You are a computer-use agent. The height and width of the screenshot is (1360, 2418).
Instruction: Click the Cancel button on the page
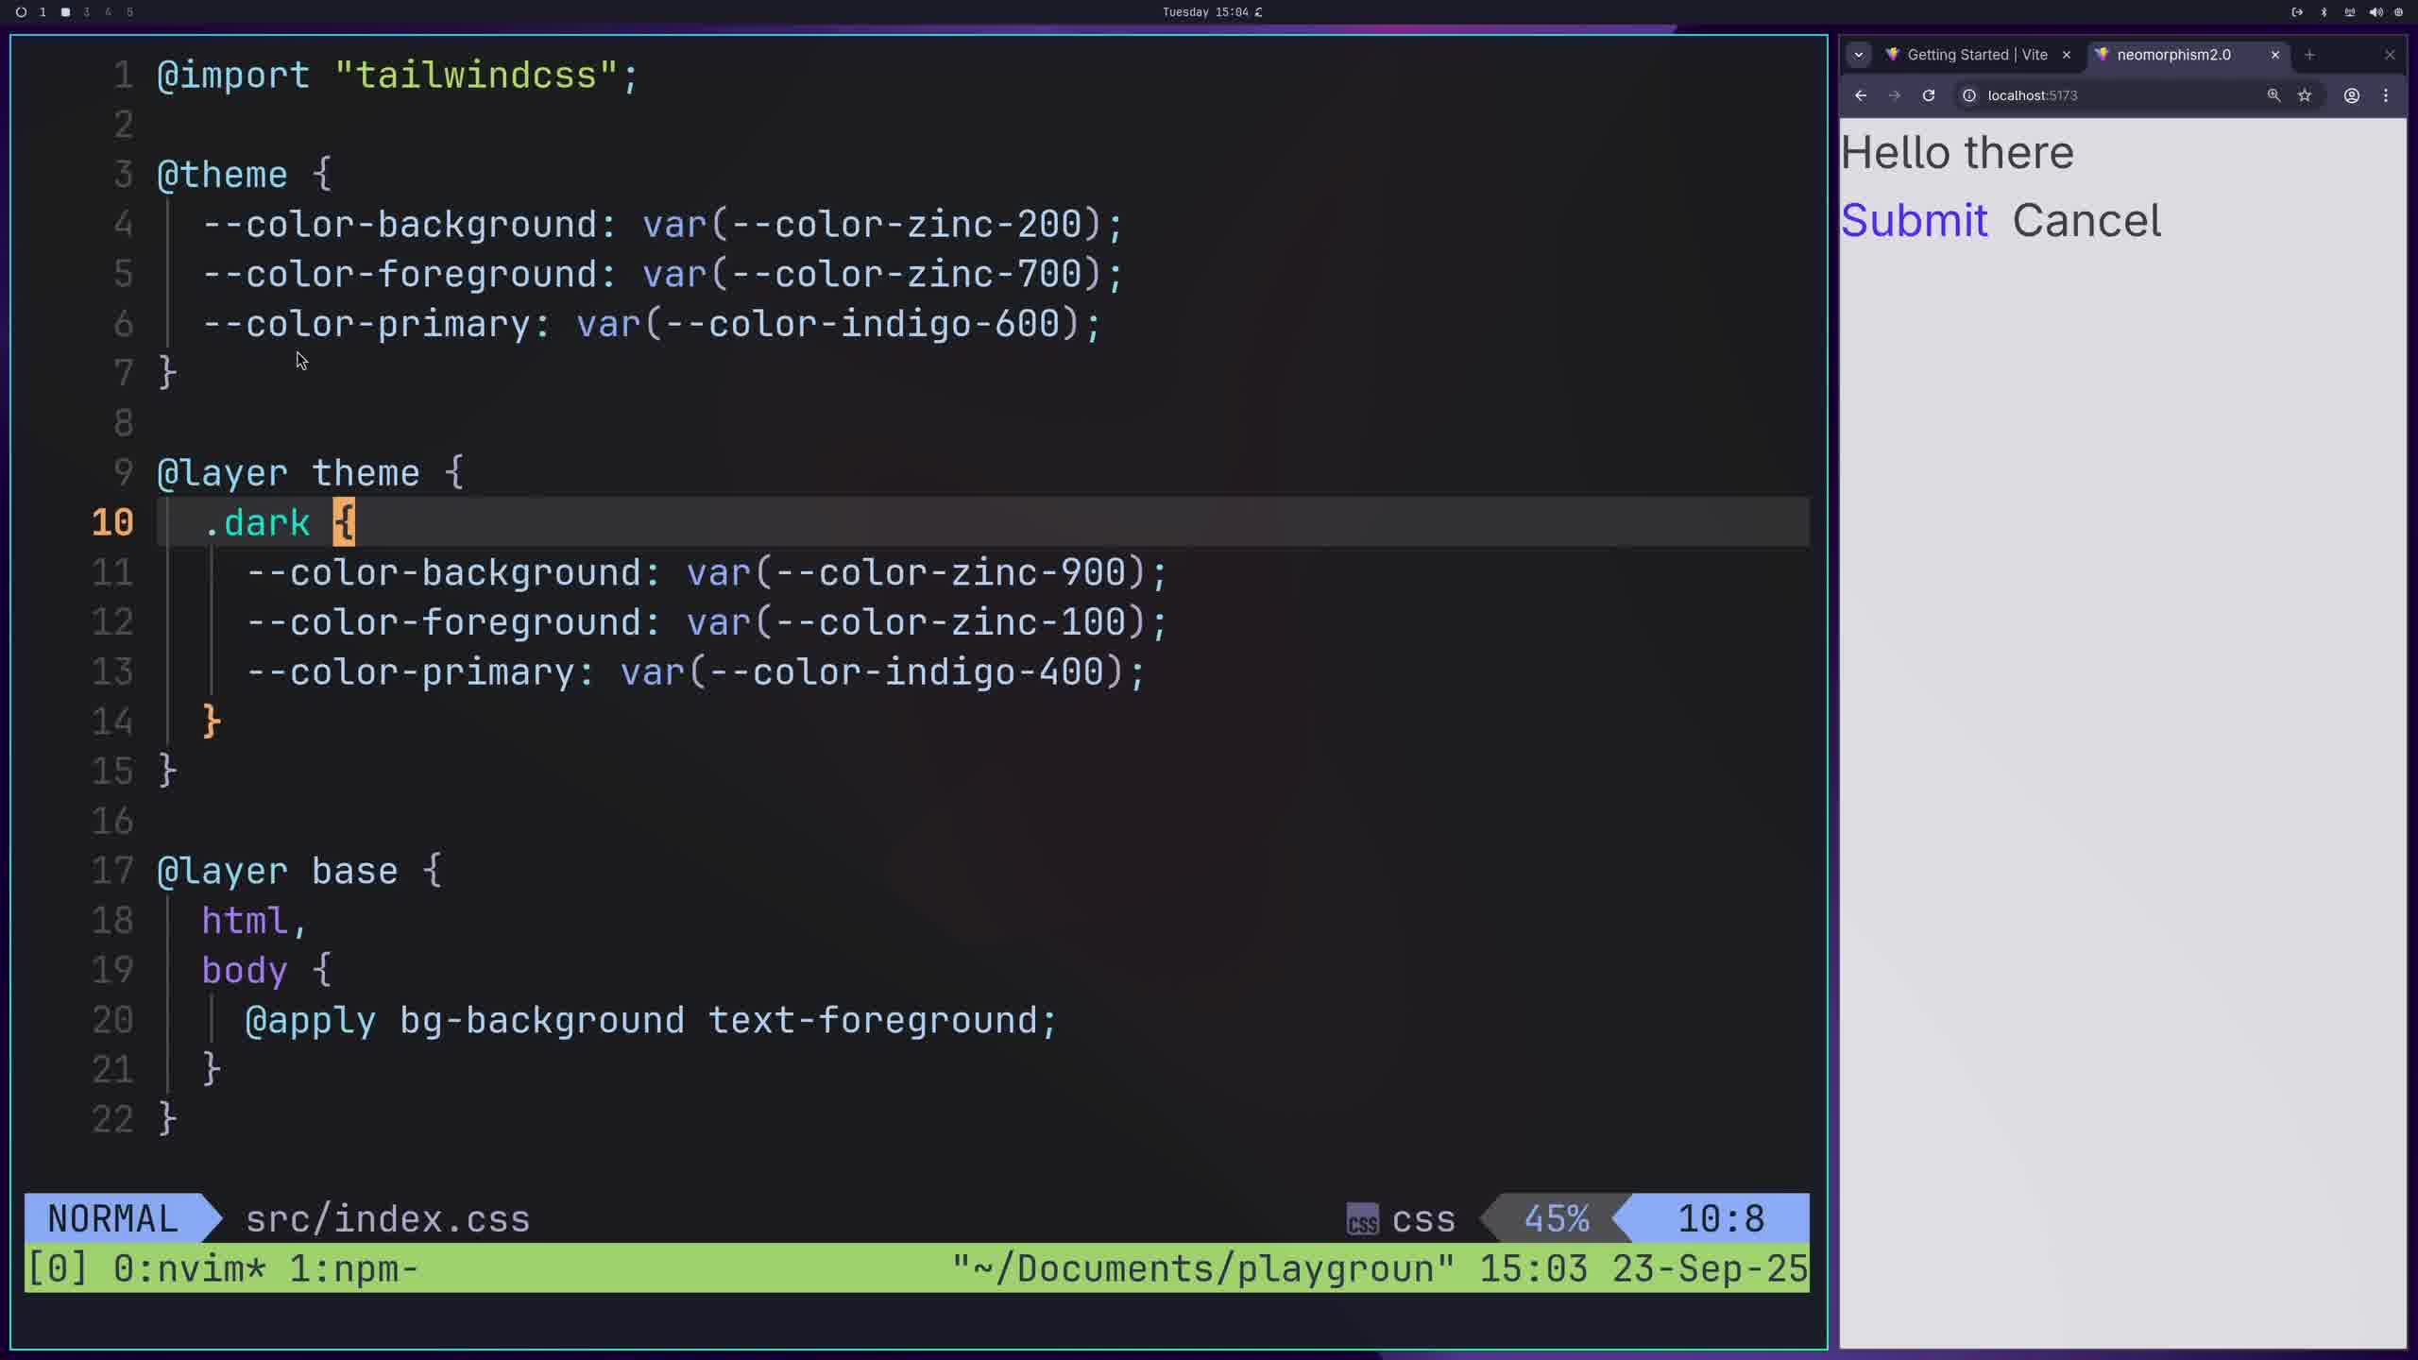2086,221
